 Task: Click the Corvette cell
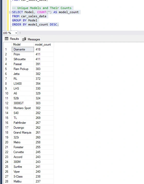23,152
